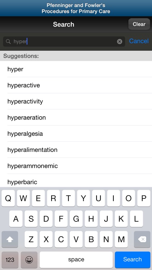Pick the 'hyperammonemic' suggestion

coord(76,166)
